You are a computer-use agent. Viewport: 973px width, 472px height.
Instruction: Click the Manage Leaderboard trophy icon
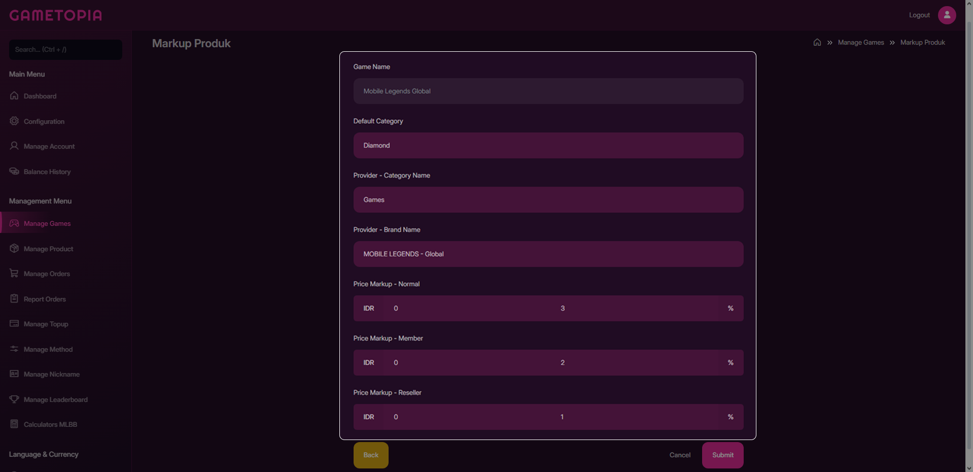coord(14,399)
